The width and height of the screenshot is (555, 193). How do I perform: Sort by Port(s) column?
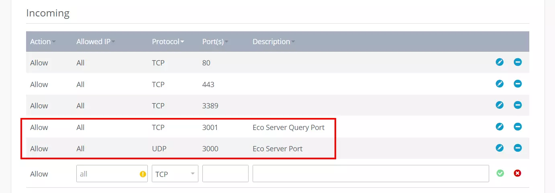coord(215,42)
